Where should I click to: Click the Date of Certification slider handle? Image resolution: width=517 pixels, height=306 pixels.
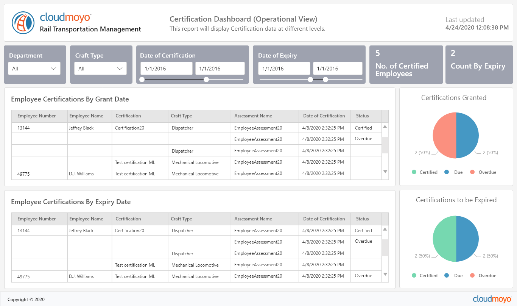(x=206, y=80)
